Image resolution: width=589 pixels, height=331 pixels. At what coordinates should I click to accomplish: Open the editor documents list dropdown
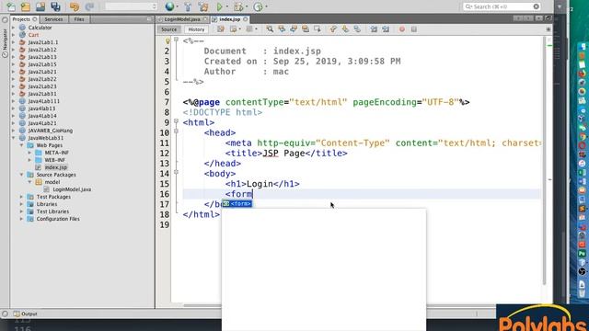(539, 18)
